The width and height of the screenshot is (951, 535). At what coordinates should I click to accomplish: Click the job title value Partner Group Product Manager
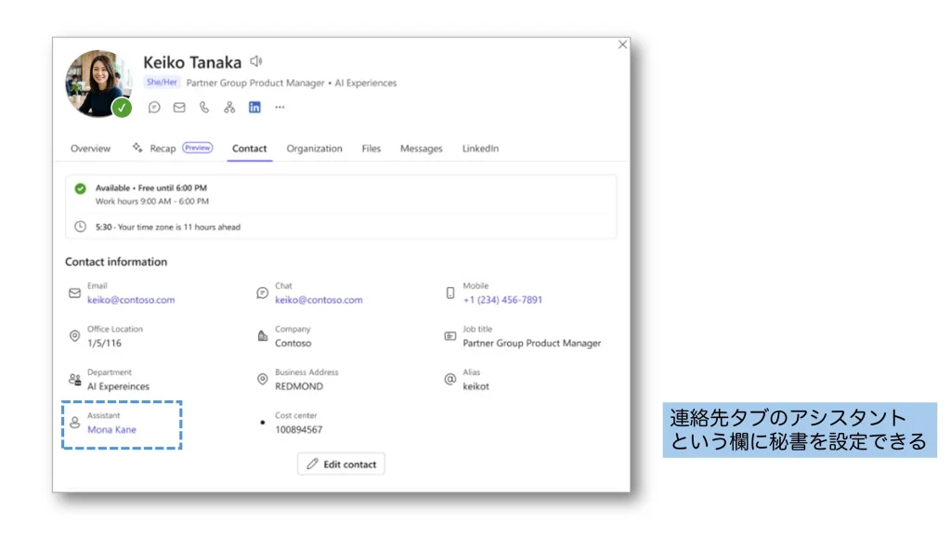(x=532, y=344)
